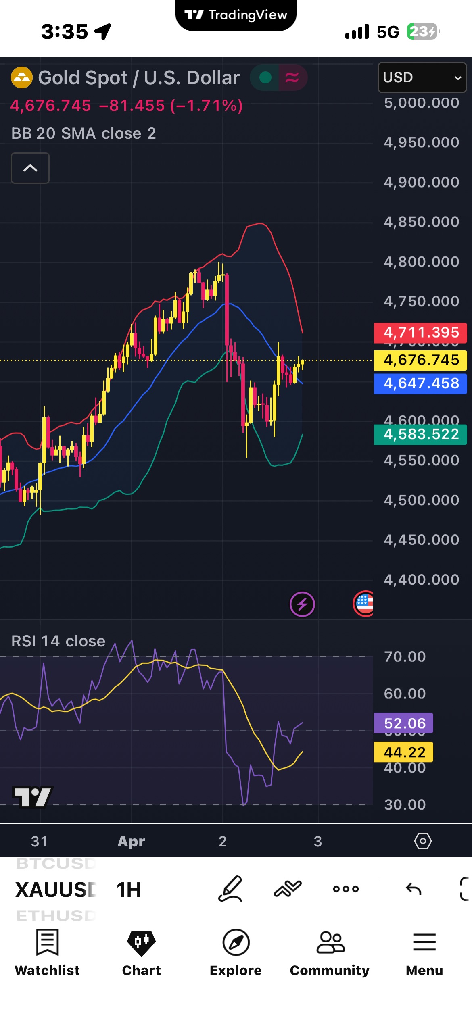Change the 1H timeframe interval
Screen dimensions: 472x1021
pyautogui.click(x=129, y=890)
